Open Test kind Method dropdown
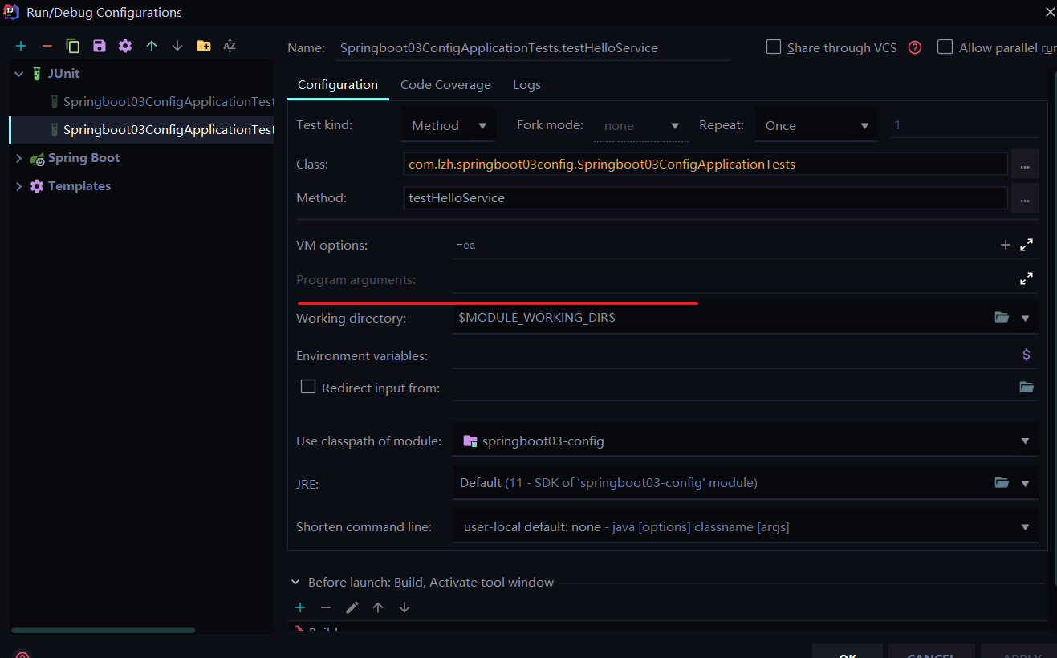The width and height of the screenshot is (1057, 658). pos(449,125)
